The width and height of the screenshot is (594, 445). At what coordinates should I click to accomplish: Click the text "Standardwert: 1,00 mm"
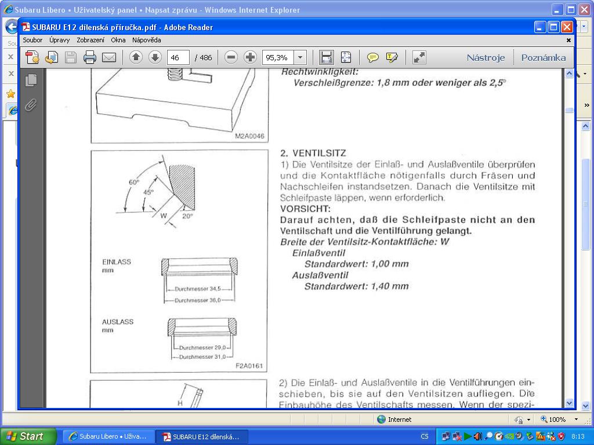tap(357, 264)
